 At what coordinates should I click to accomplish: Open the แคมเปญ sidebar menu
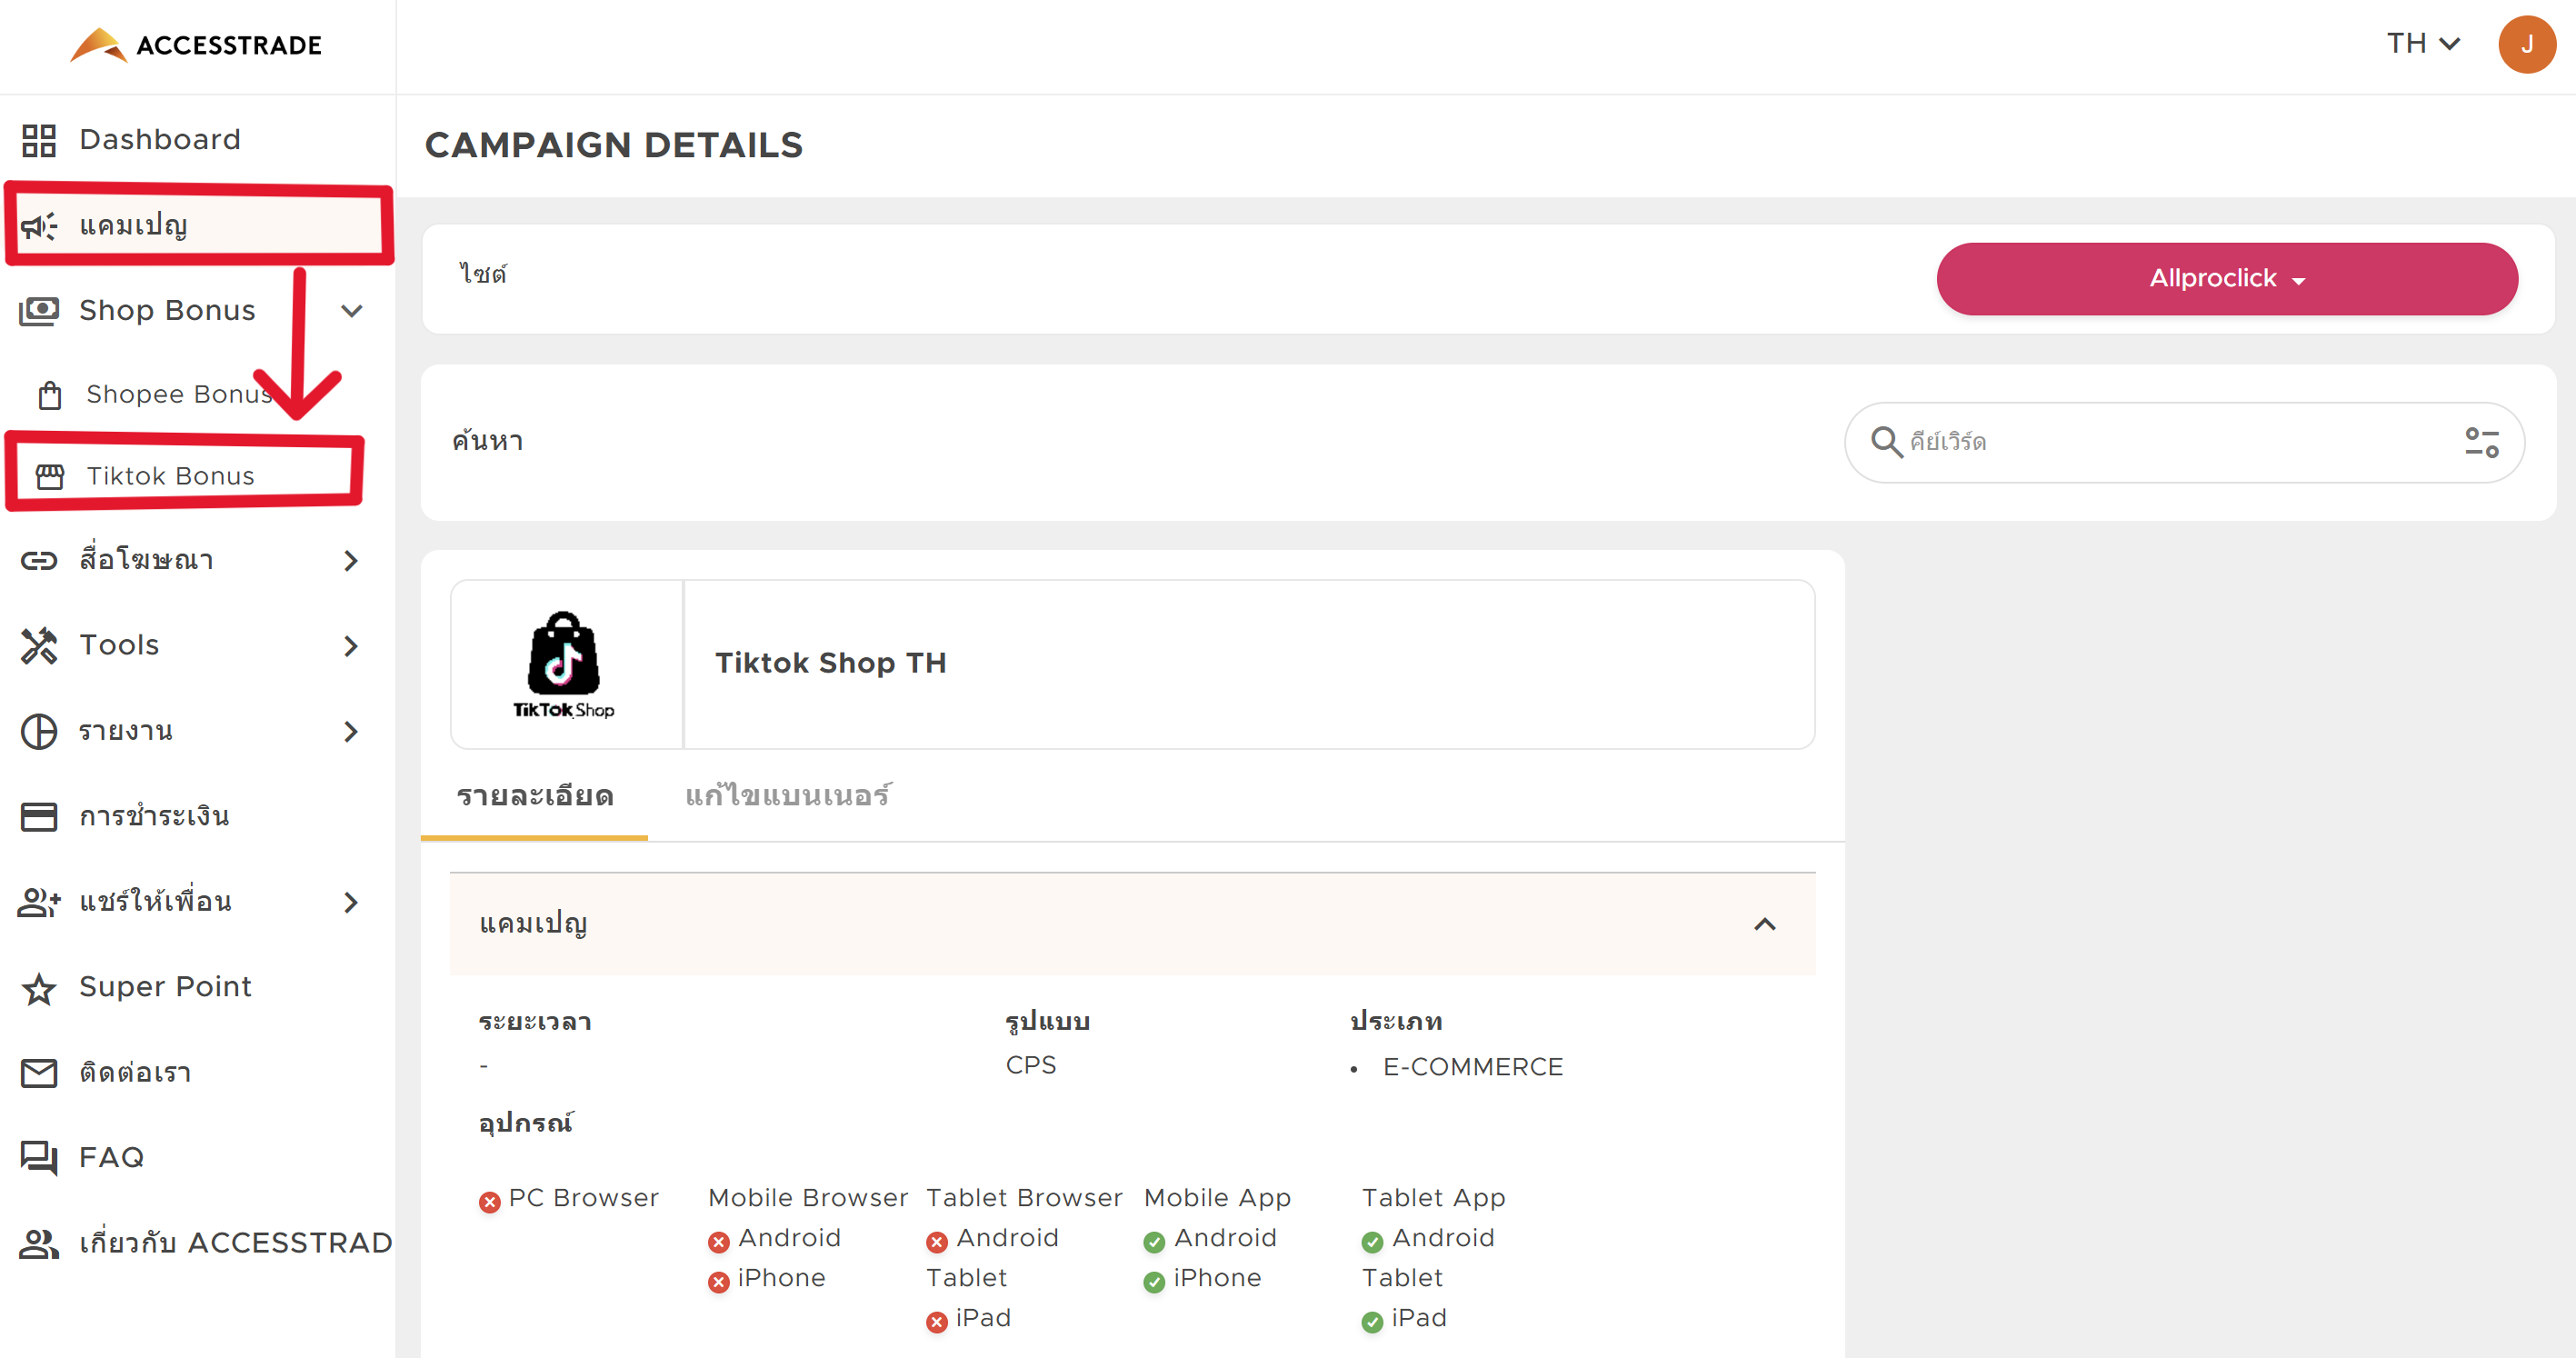(198, 226)
